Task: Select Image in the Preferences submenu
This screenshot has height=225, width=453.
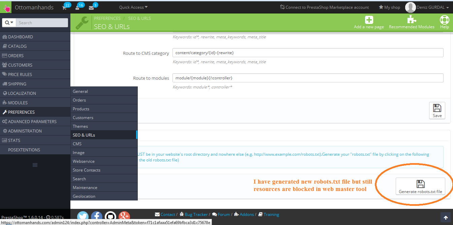Action: point(104,152)
